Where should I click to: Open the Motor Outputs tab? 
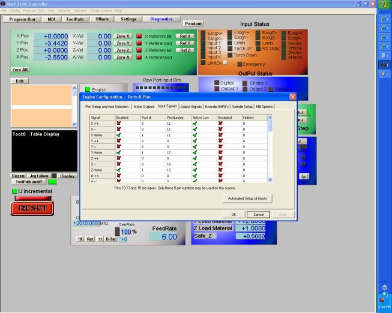click(x=143, y=106)
